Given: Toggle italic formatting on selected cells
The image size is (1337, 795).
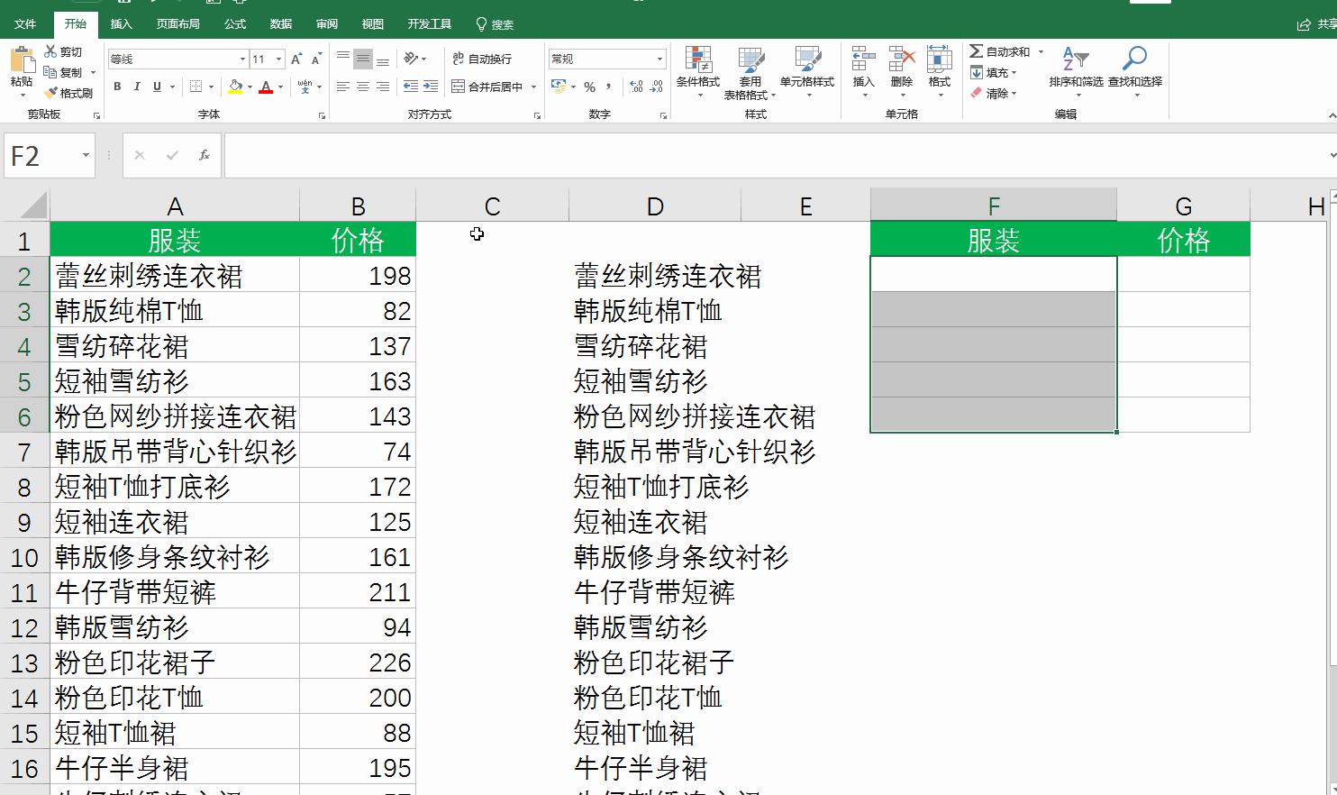Looking at the screenshot, I should pos(136,87).
